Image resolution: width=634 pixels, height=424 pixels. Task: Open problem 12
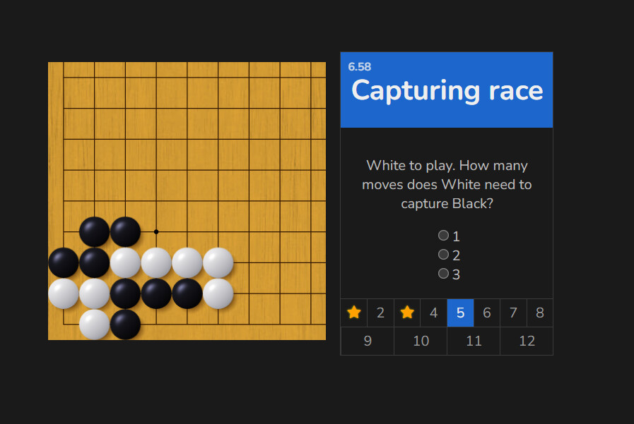click(527, 341)
